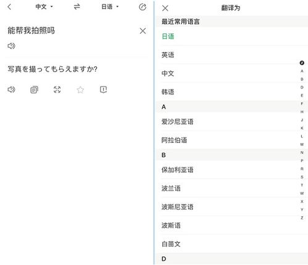This screenshot has height=265, width=308.
Task: Open the 中文 source language dropdown
Action: (44, 7)
